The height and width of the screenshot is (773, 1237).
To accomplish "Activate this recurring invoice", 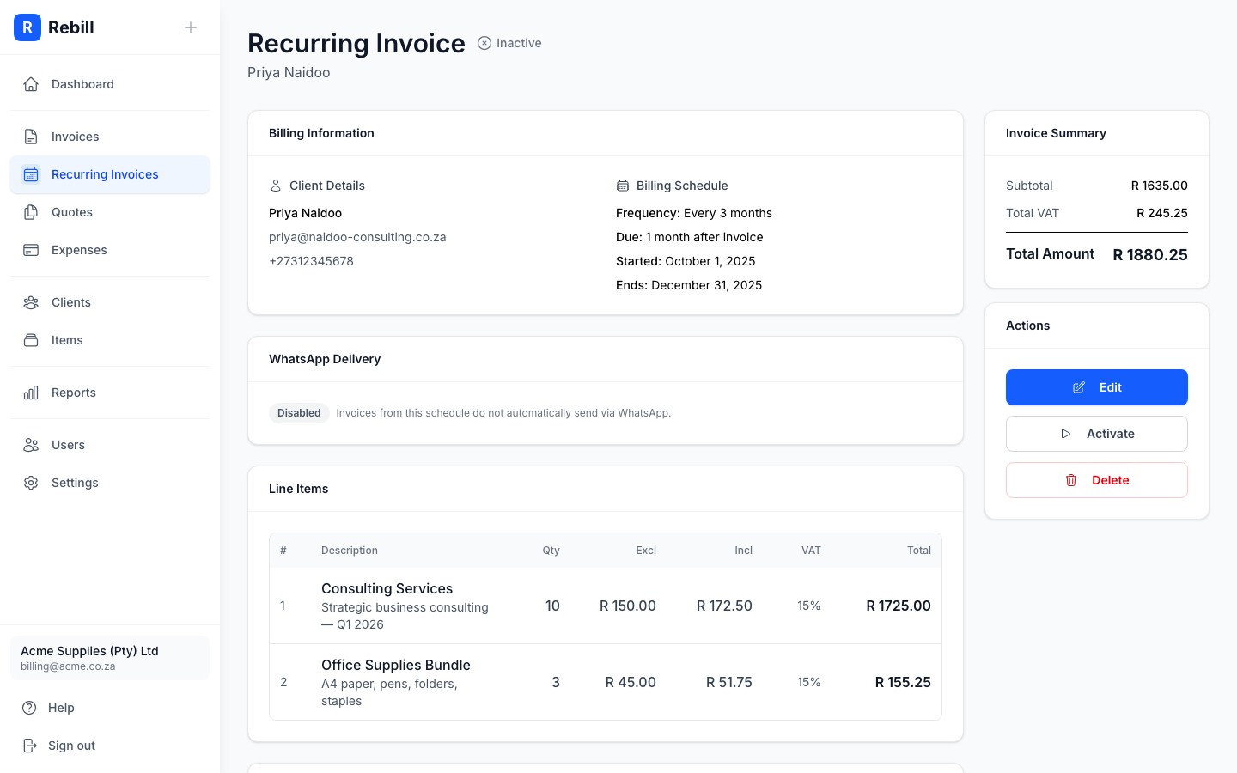I will (x=1096, y=434).
